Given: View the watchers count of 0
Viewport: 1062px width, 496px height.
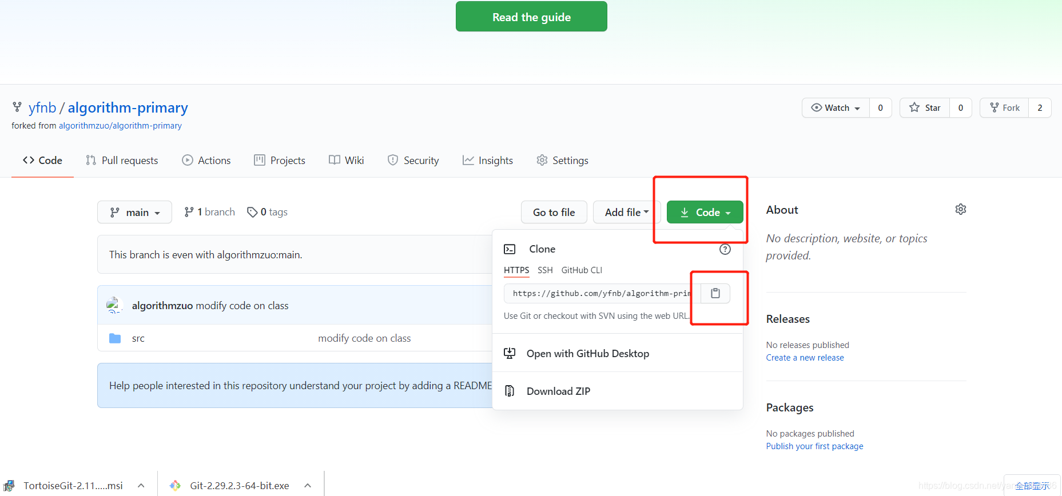Looking at the screenshot, I should pyautogui.click(x=880, y=107).
